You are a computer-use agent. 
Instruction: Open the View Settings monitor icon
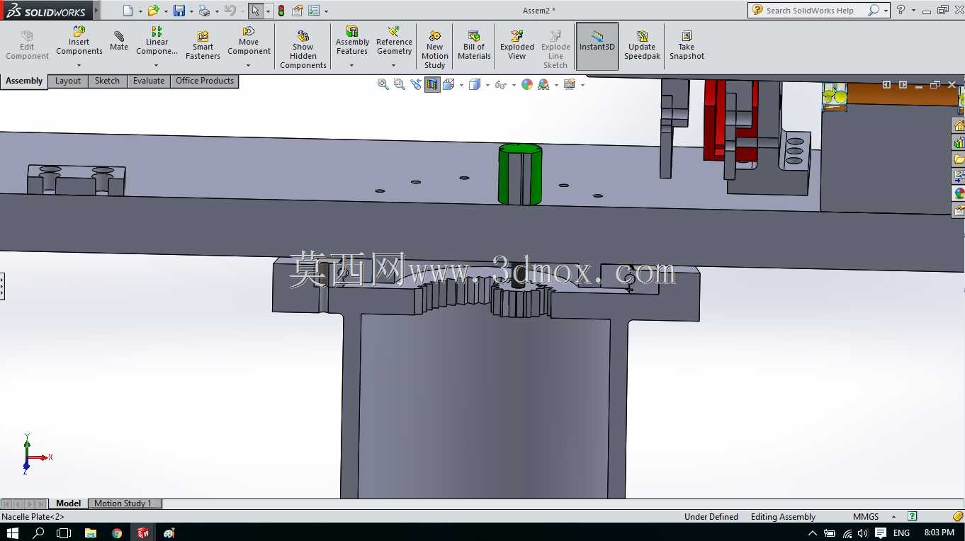coord(569,85)
